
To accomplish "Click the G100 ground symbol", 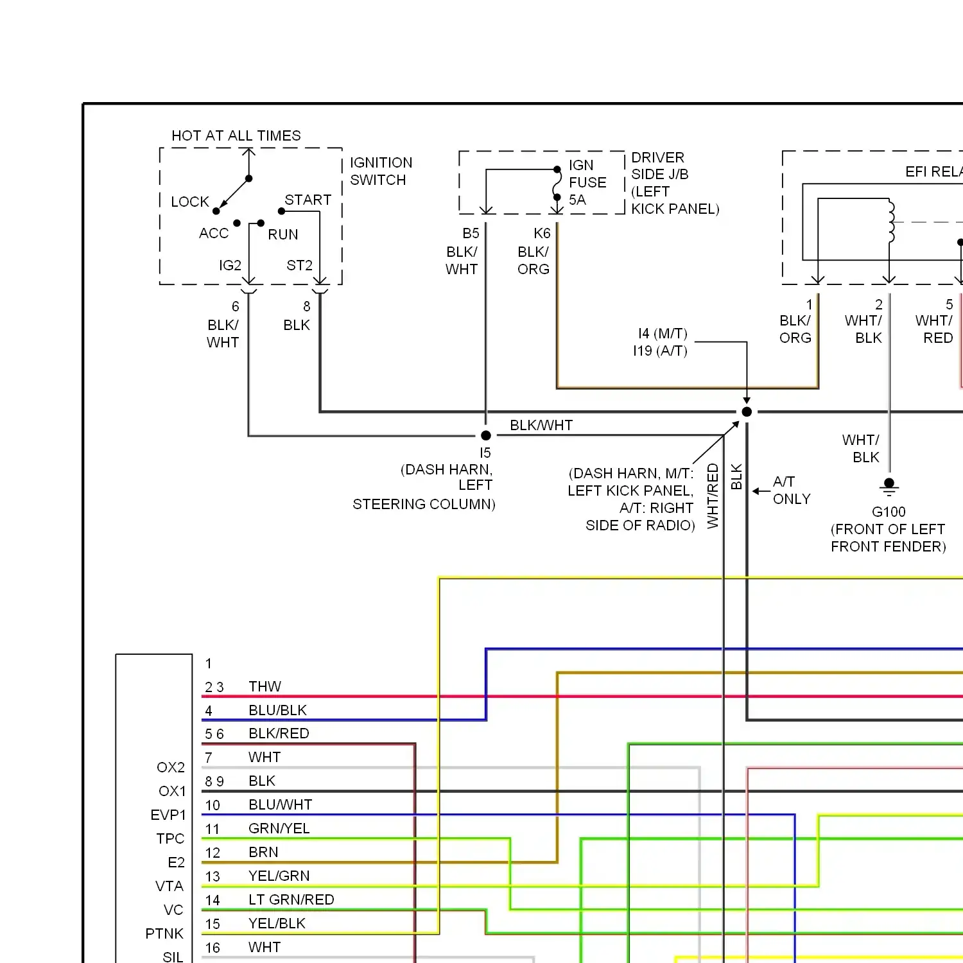I will tap(889, 487).
